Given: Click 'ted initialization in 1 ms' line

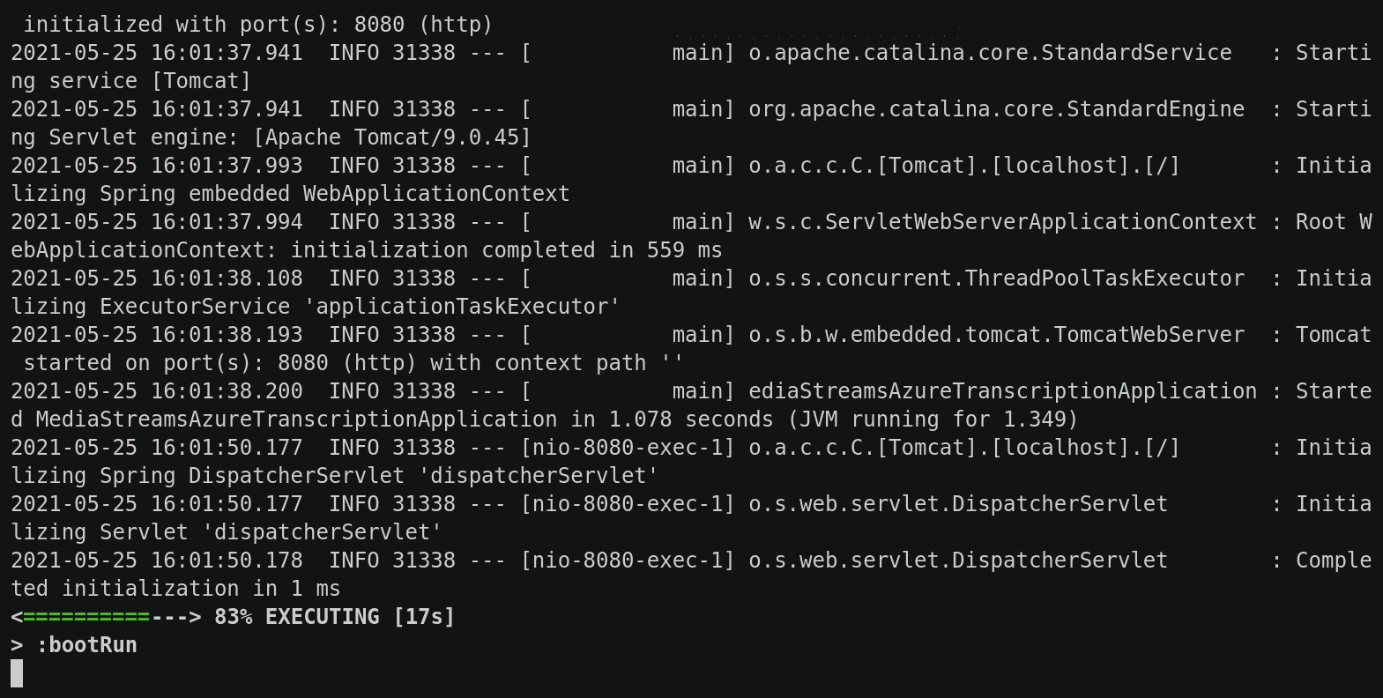Looking at the screenshot, I should (175, 589).
